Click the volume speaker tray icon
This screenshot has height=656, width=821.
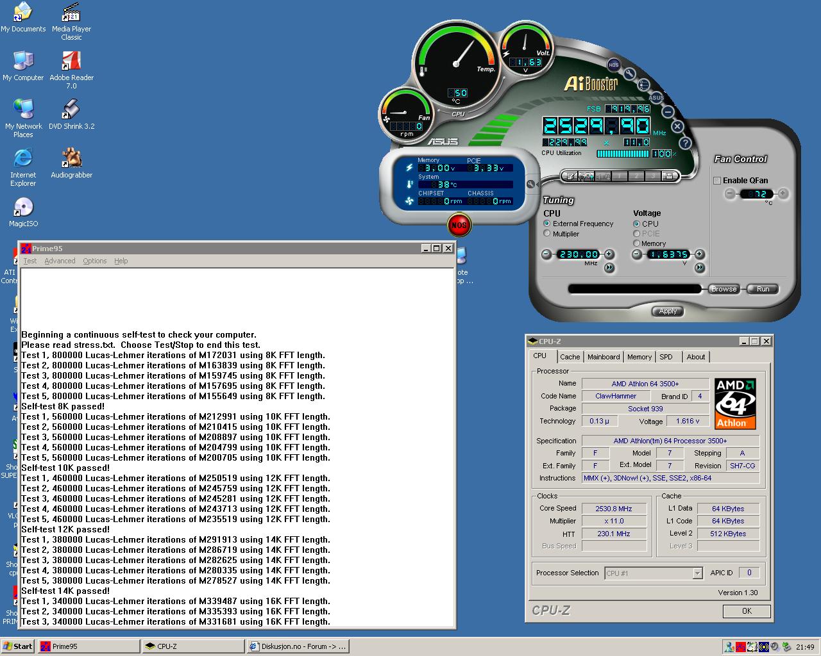[775, 647]
